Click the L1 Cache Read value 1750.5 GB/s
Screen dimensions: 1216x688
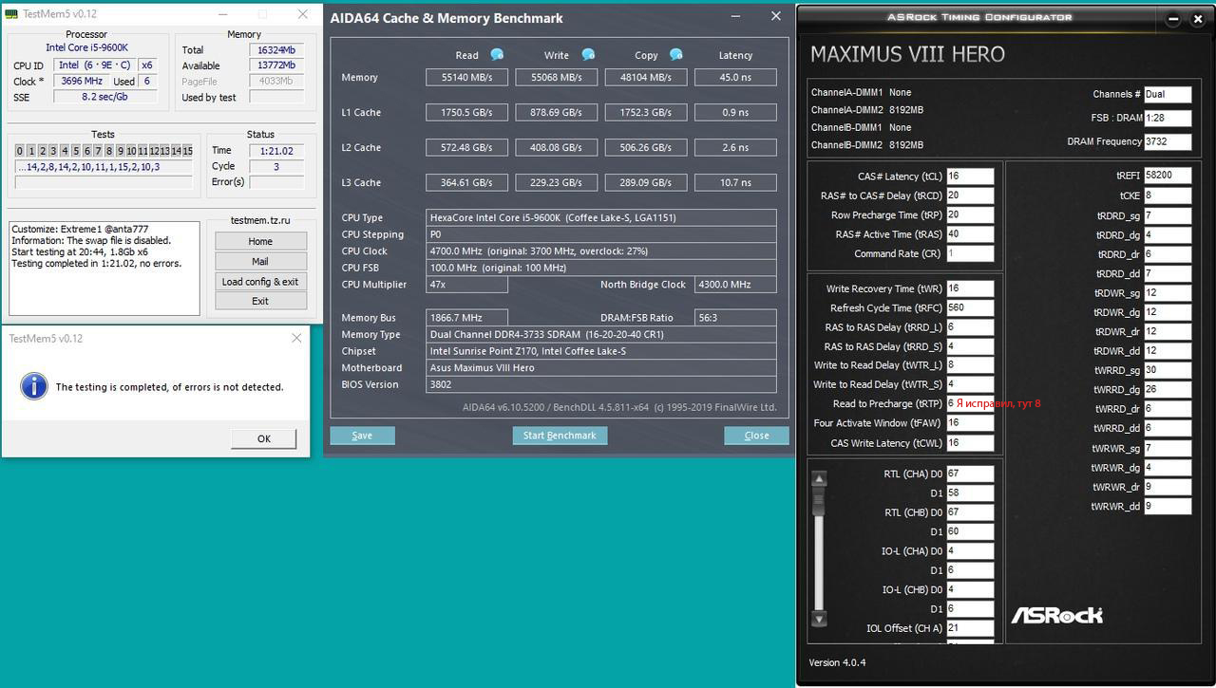click(467, 113)
